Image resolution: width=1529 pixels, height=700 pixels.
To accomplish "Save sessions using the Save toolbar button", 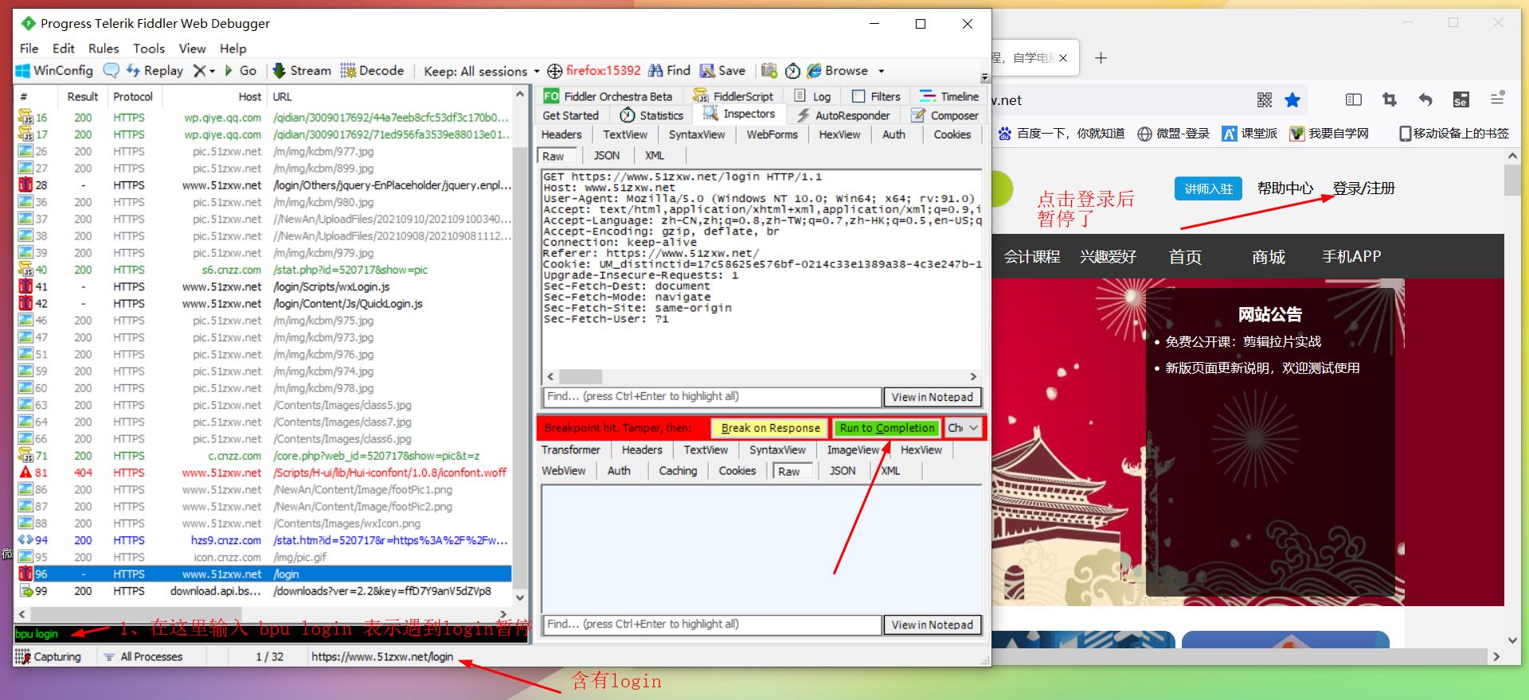I will tap(722, 71).
